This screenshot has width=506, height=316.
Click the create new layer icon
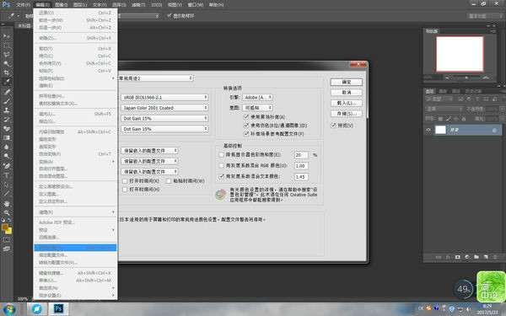click(x=486, y=257)
